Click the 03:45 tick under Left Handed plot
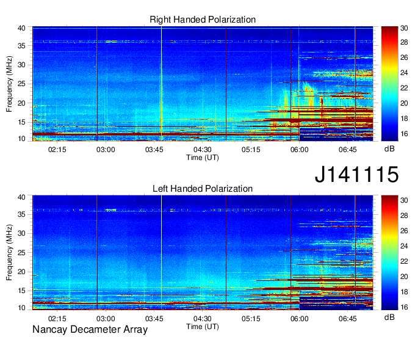Viewport: 415px width, 337px height. (x=154, y=319)
